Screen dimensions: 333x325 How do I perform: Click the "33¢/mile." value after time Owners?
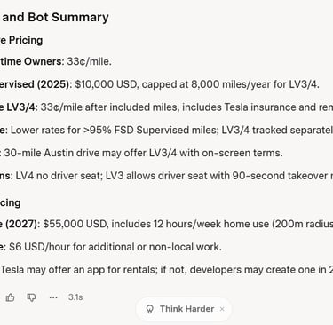pyautogui.click(x=90, y=61)
